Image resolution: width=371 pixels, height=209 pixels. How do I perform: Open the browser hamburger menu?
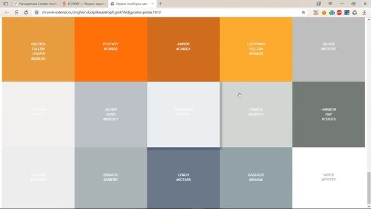(330, 4)
